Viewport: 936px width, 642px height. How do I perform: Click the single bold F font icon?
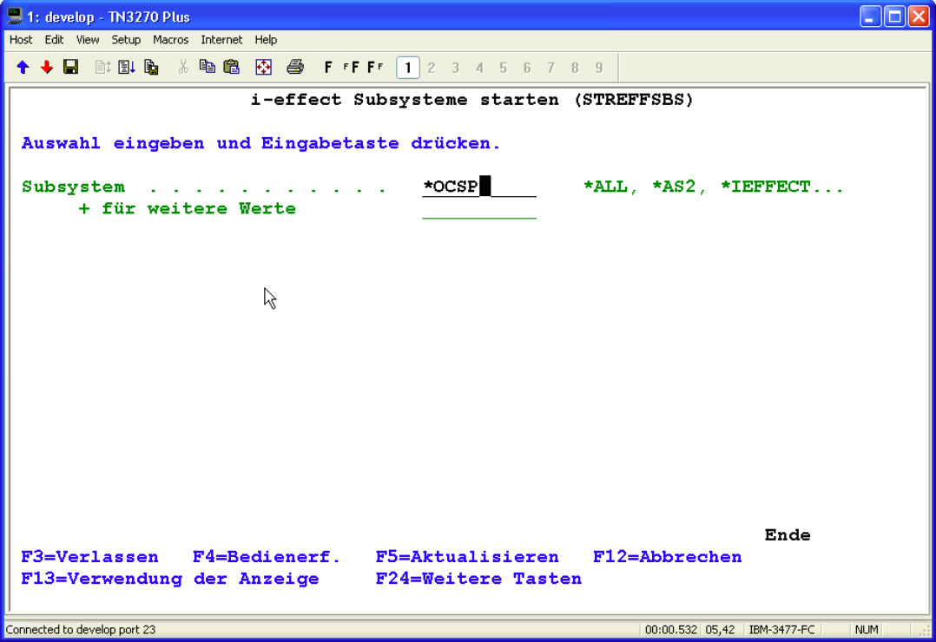tap(328, 68)
